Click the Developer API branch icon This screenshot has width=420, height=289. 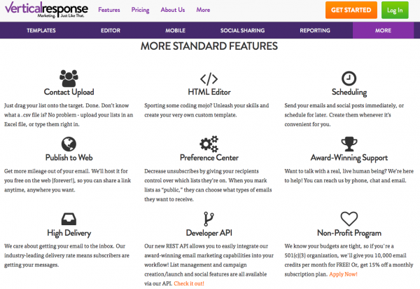point(209,217)
